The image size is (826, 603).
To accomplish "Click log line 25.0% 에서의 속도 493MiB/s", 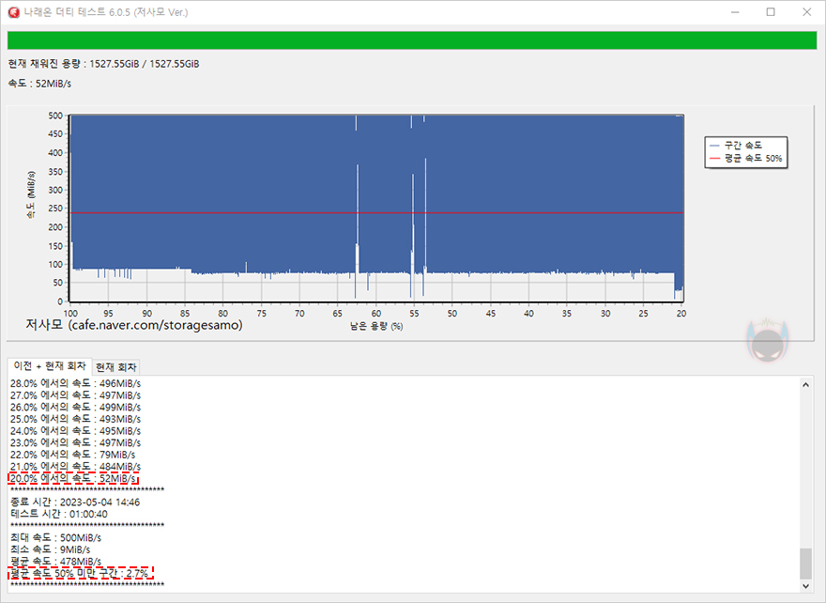I will click(75, 419).
